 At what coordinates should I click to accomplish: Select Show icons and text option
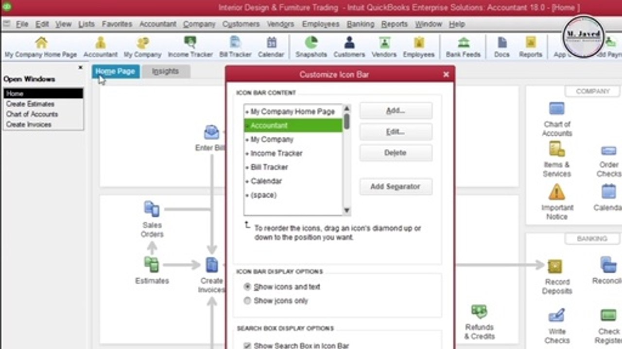[x=282, y=287]
